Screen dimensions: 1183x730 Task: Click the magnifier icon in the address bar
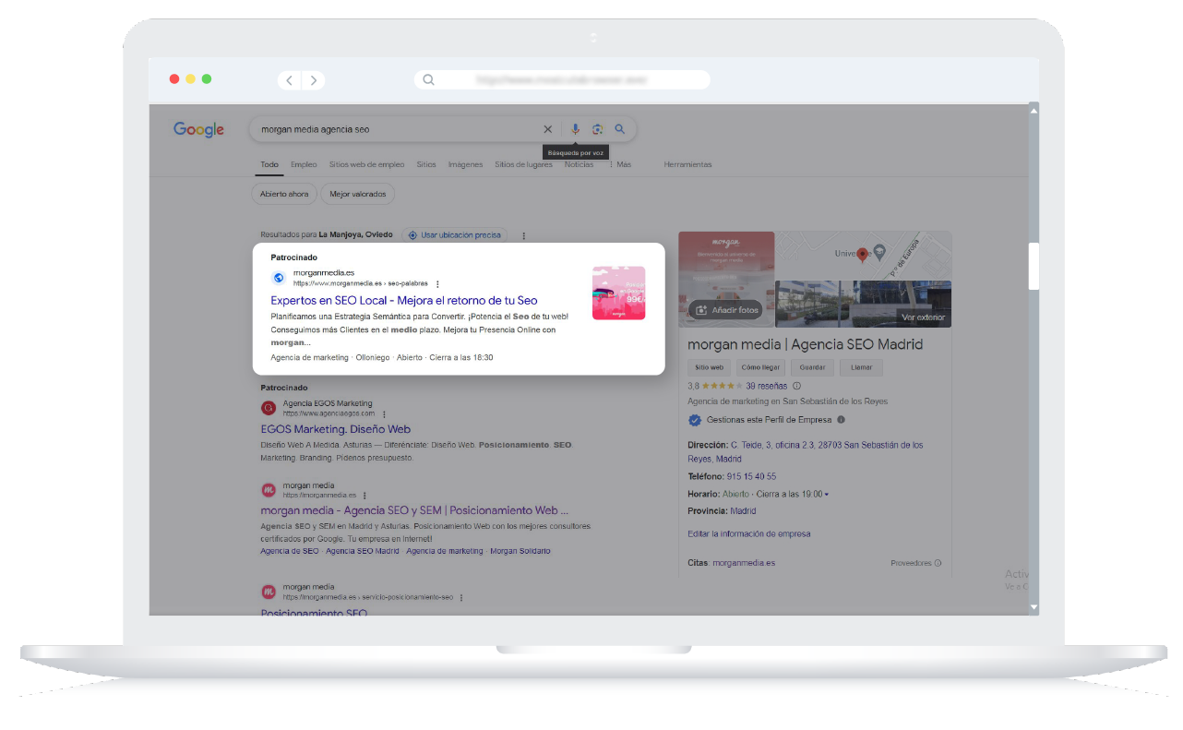click(428, 80)
